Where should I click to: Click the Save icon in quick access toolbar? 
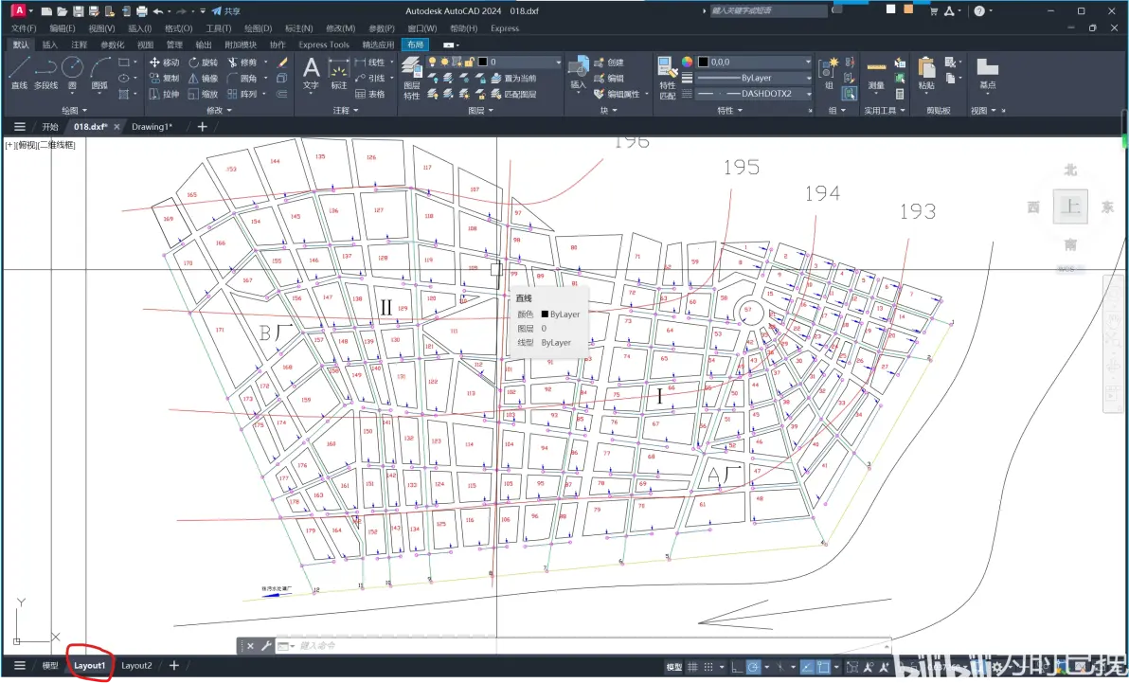[78, 10]
